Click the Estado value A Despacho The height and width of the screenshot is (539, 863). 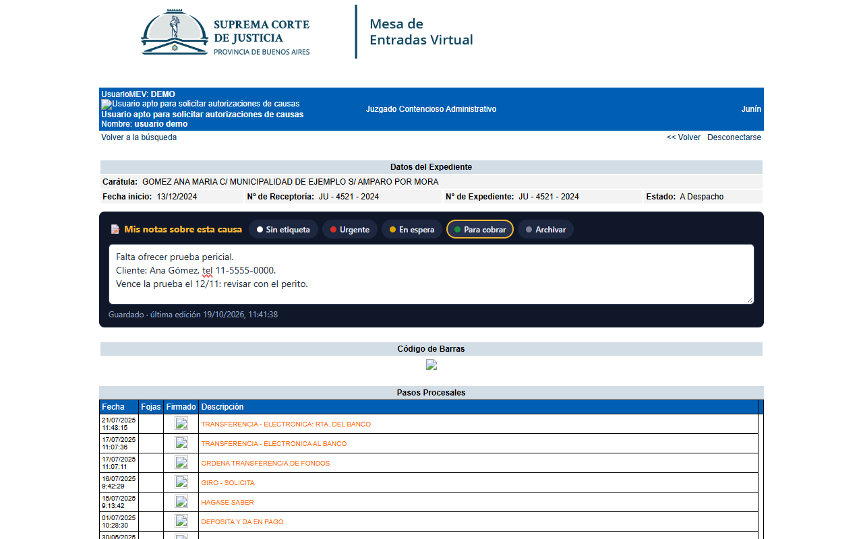point(702,197)
